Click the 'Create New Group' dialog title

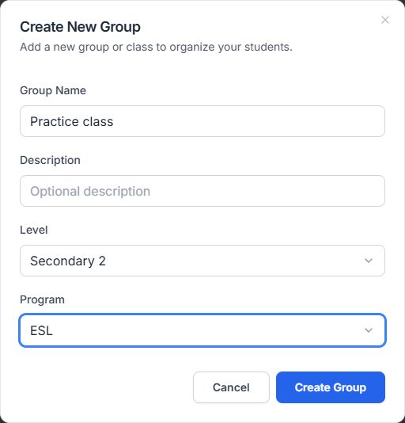point(81,27)
